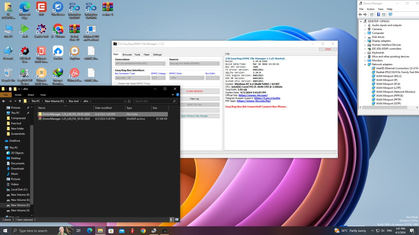Open EasyJTAG SPI Flasher desktop icon
Viewport: 419px width, 235px height.
click(25, 77)
